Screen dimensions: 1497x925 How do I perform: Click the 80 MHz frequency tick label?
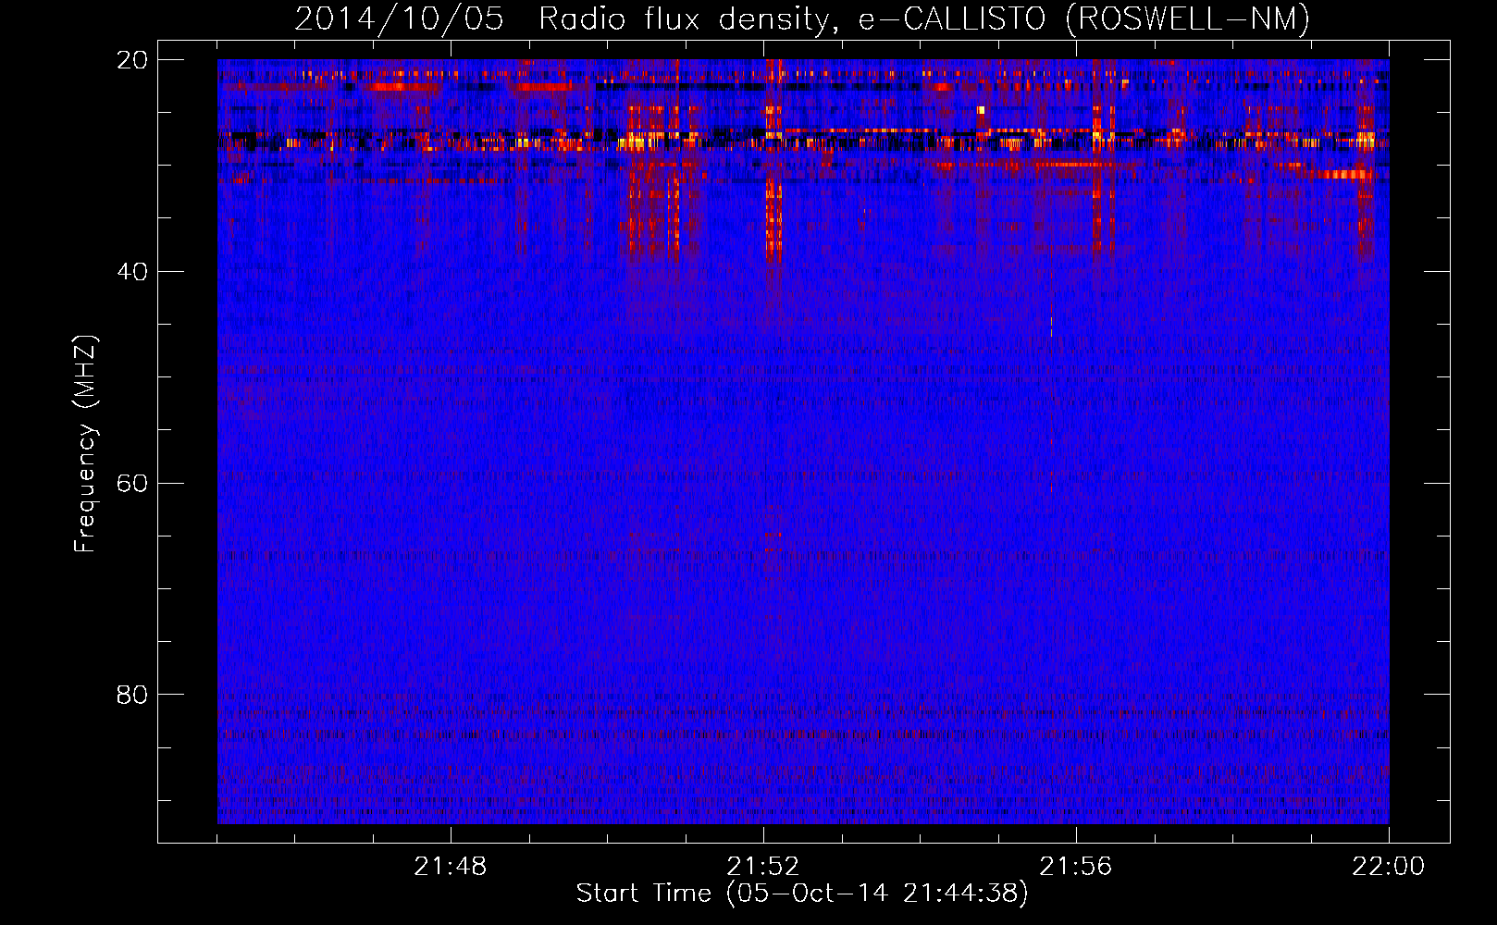coord(132,695)
